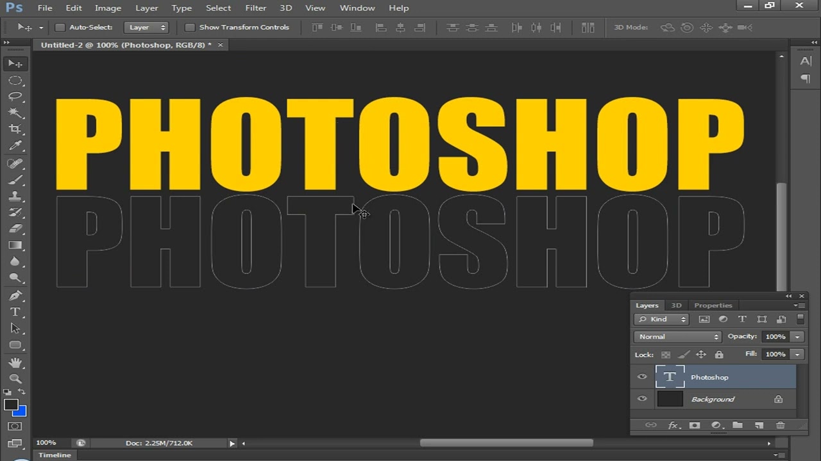Switch to the Properties tab
This screenshot has height=461, width=821.
pos(713,305)
